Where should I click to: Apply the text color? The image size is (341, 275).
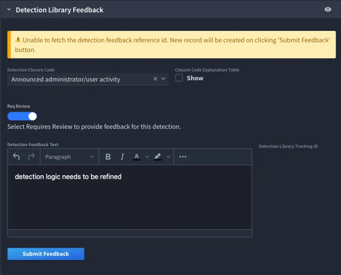pos(136,157)
